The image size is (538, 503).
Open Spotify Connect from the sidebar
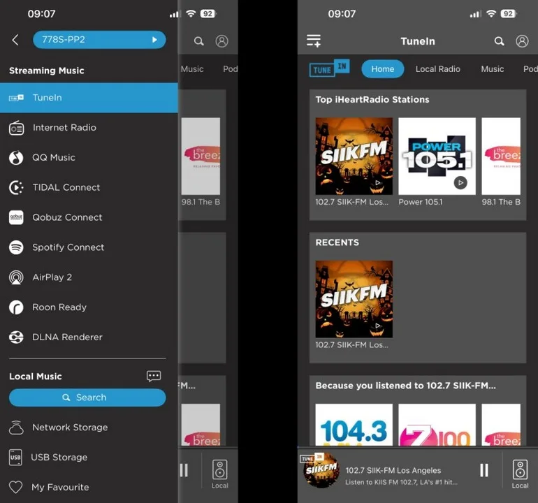(x=68, y=247)
